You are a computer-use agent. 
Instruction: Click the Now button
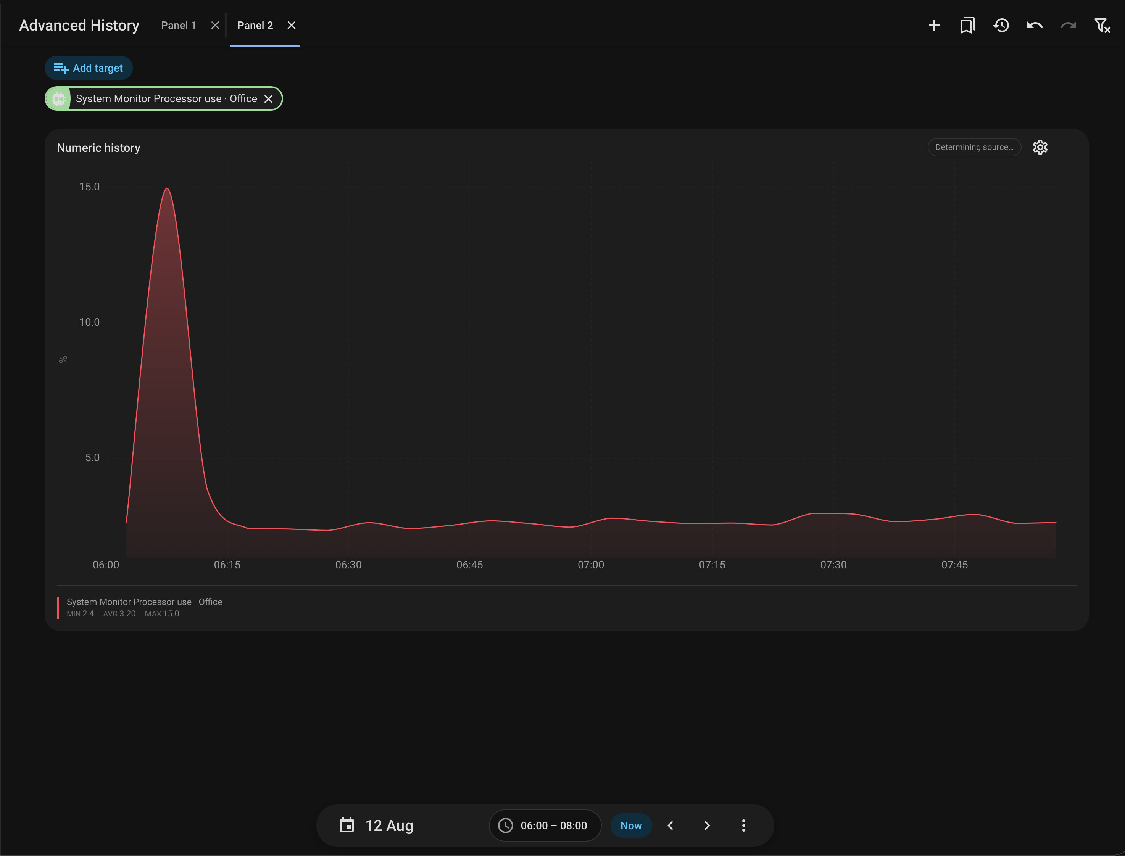630,825
